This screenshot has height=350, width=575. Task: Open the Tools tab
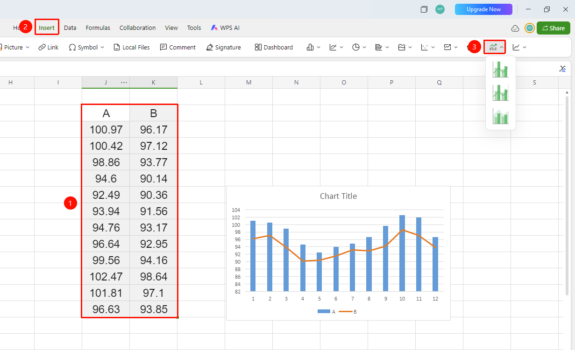pos(194,28)
